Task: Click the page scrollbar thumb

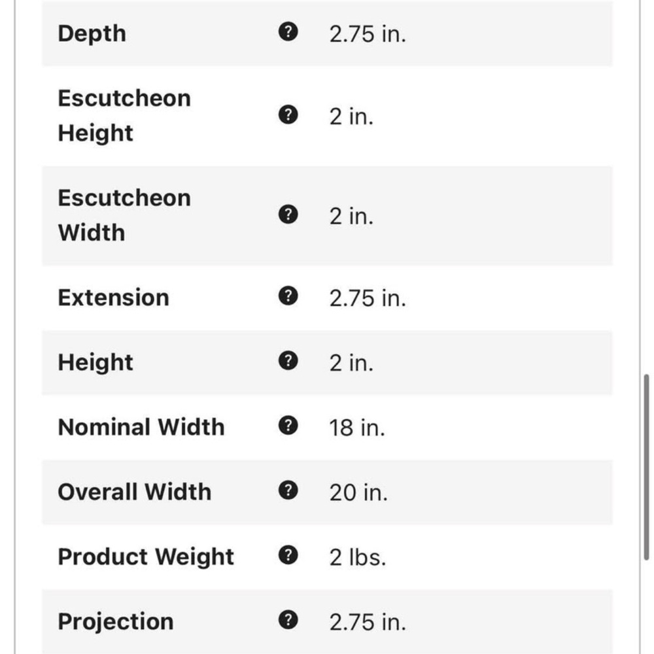Action: 646,467
